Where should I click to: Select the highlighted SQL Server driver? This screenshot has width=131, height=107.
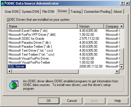pyautogui.click(x=17, y=66)
